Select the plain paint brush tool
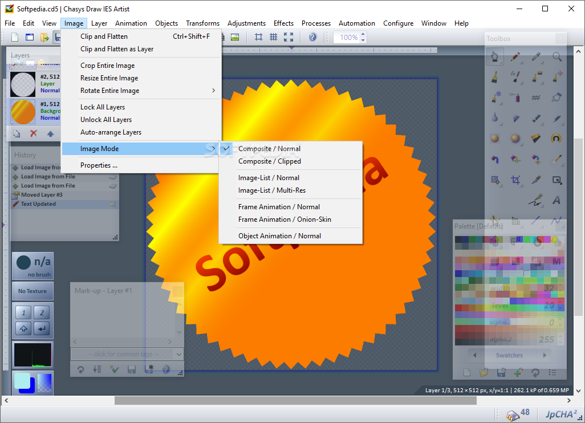 pyautogui.click(x=495, y=77)
